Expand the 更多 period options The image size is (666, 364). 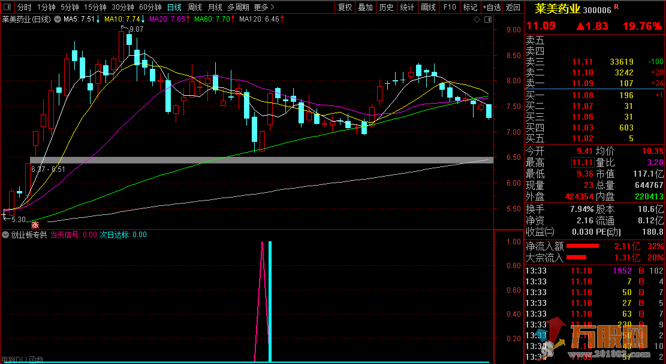click(264, 7)
